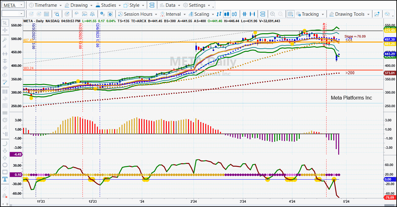Image resolution: width=397 pixels, height=207 pixels.
Task: Toggle the filled candlestick chart type
Action: click(x=227, y=14)
